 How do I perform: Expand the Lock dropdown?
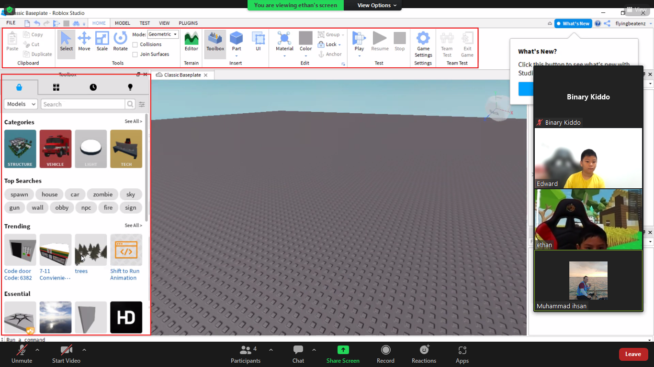click(x=339, y=44)
